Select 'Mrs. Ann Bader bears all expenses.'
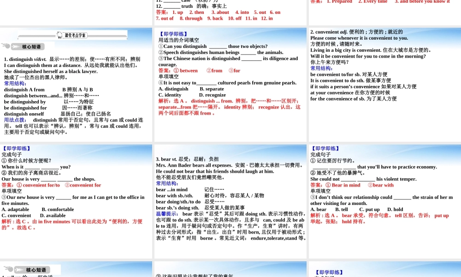This screenshot has width=461, height=277. 195,165
